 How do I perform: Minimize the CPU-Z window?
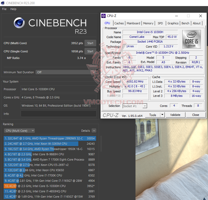[177, 16]
